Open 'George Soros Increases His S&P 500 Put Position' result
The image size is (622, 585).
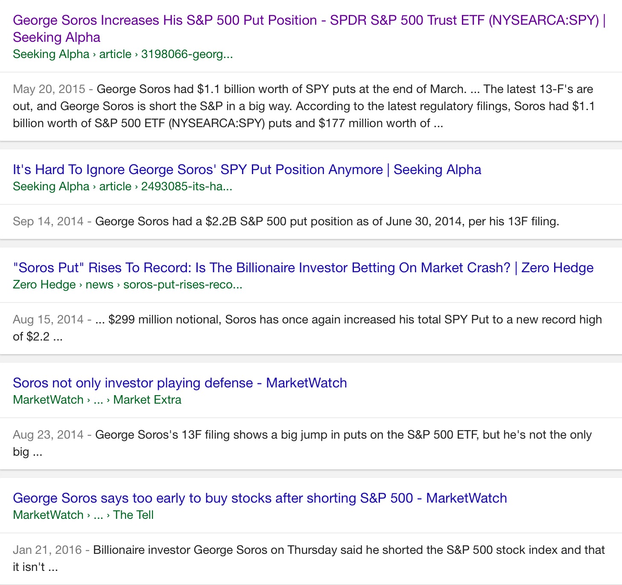(310, 29)
